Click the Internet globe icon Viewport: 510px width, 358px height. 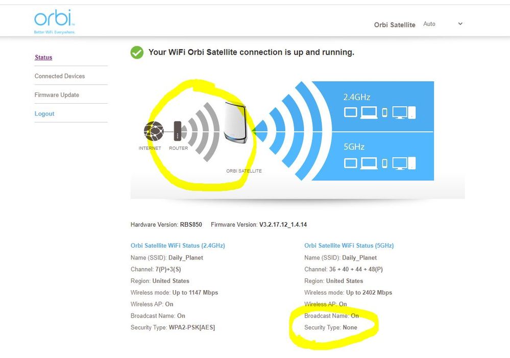154,131
